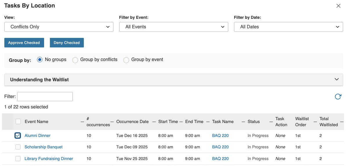Open the Filter by Event dropdown
The image size is (346, 166).
pos(174,27)
